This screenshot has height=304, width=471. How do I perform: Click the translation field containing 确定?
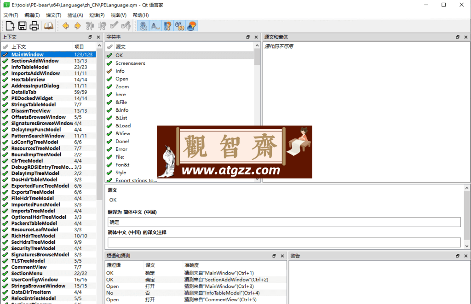tap(284, 222)
